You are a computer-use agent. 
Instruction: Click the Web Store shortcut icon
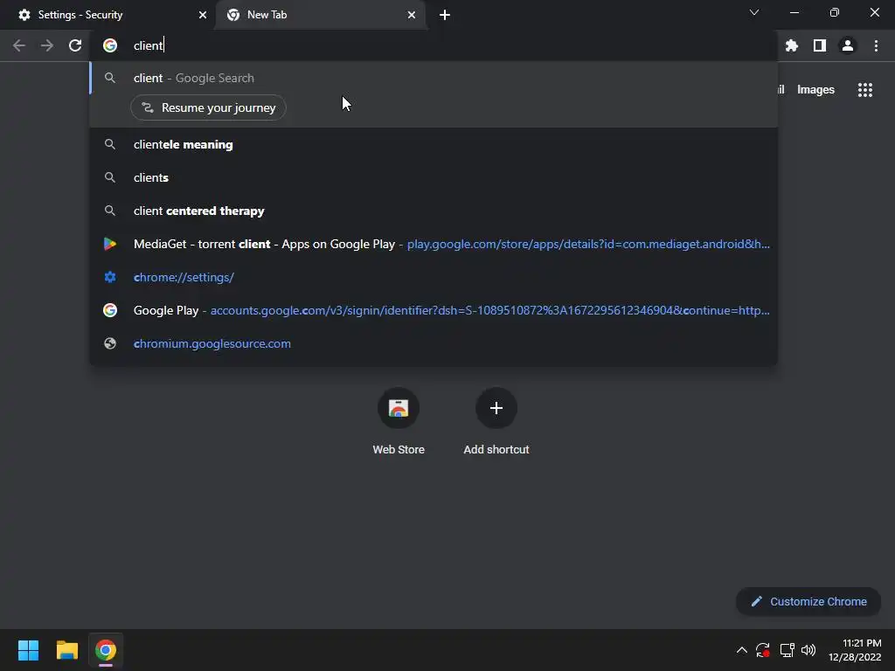399,408
